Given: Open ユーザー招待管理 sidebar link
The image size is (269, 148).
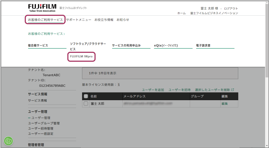Looking at the screenshot, I should (41, 129).
